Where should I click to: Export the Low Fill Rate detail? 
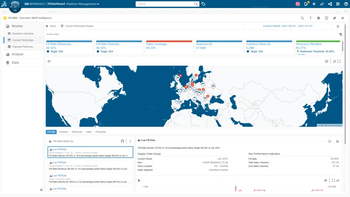click(x=330, y=142)
